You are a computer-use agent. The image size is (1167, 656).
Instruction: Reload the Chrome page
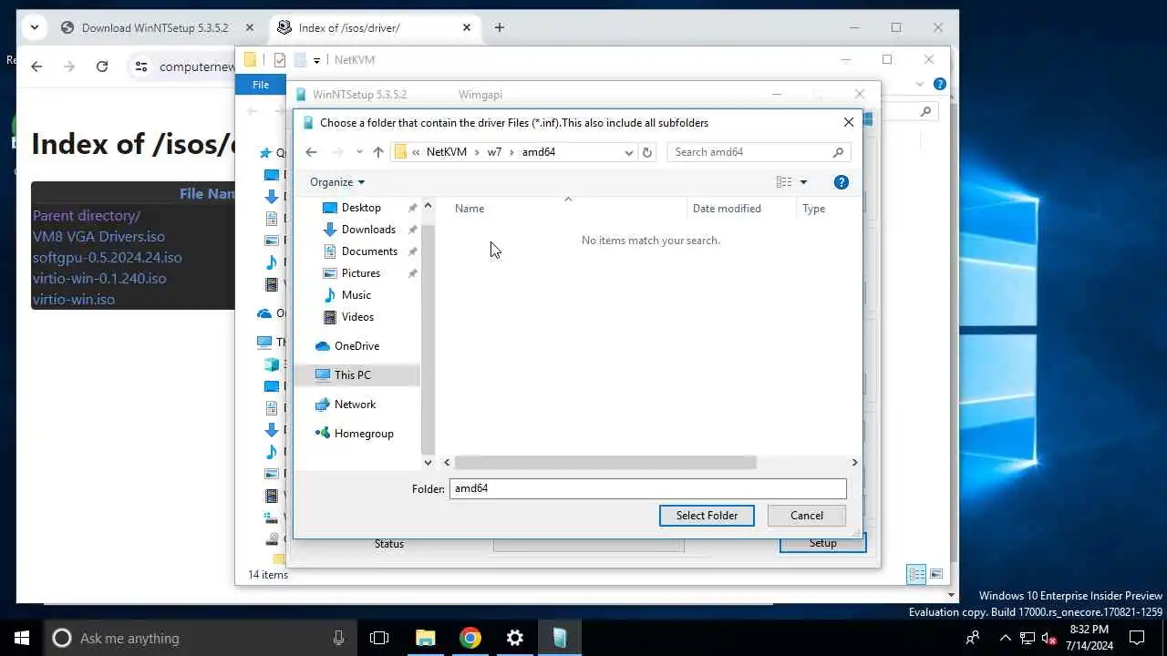[102, 67]
